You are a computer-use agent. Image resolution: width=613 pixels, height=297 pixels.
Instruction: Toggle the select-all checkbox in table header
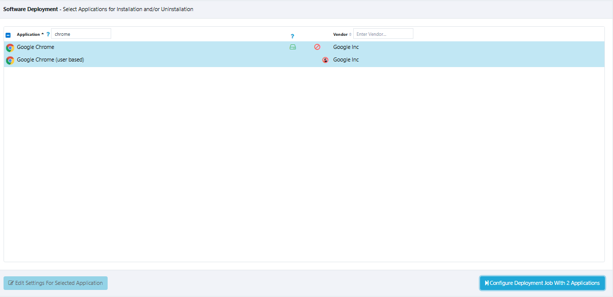pos(8,35)
